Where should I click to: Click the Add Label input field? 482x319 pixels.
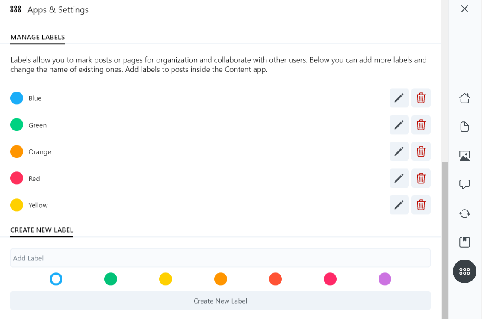(220, 258)
